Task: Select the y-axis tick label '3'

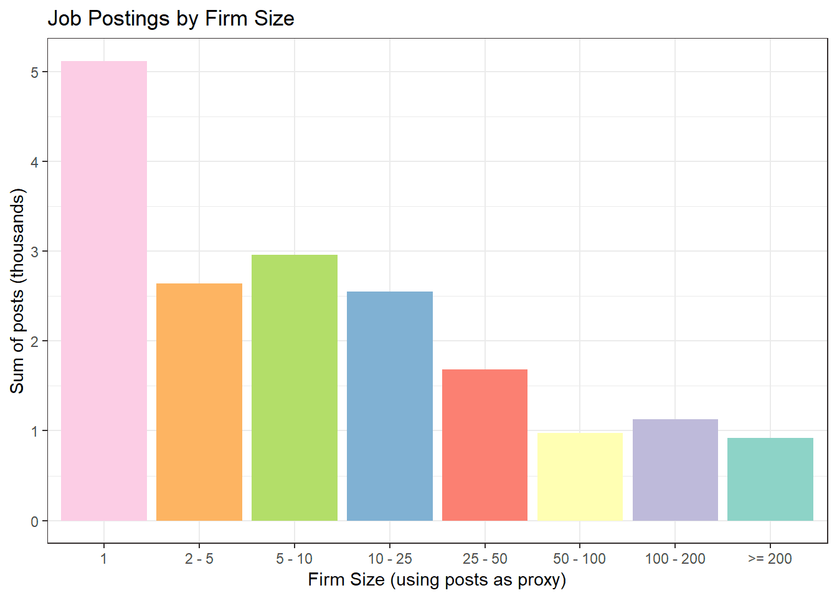Action: click(x=35, y=252)
